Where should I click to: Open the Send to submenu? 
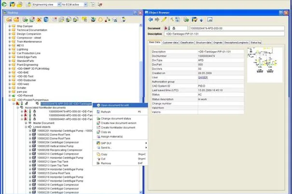click(120, 148)
